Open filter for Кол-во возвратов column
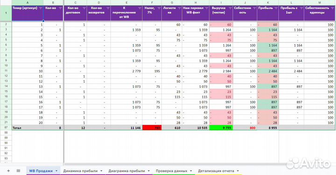 (108, 8)
